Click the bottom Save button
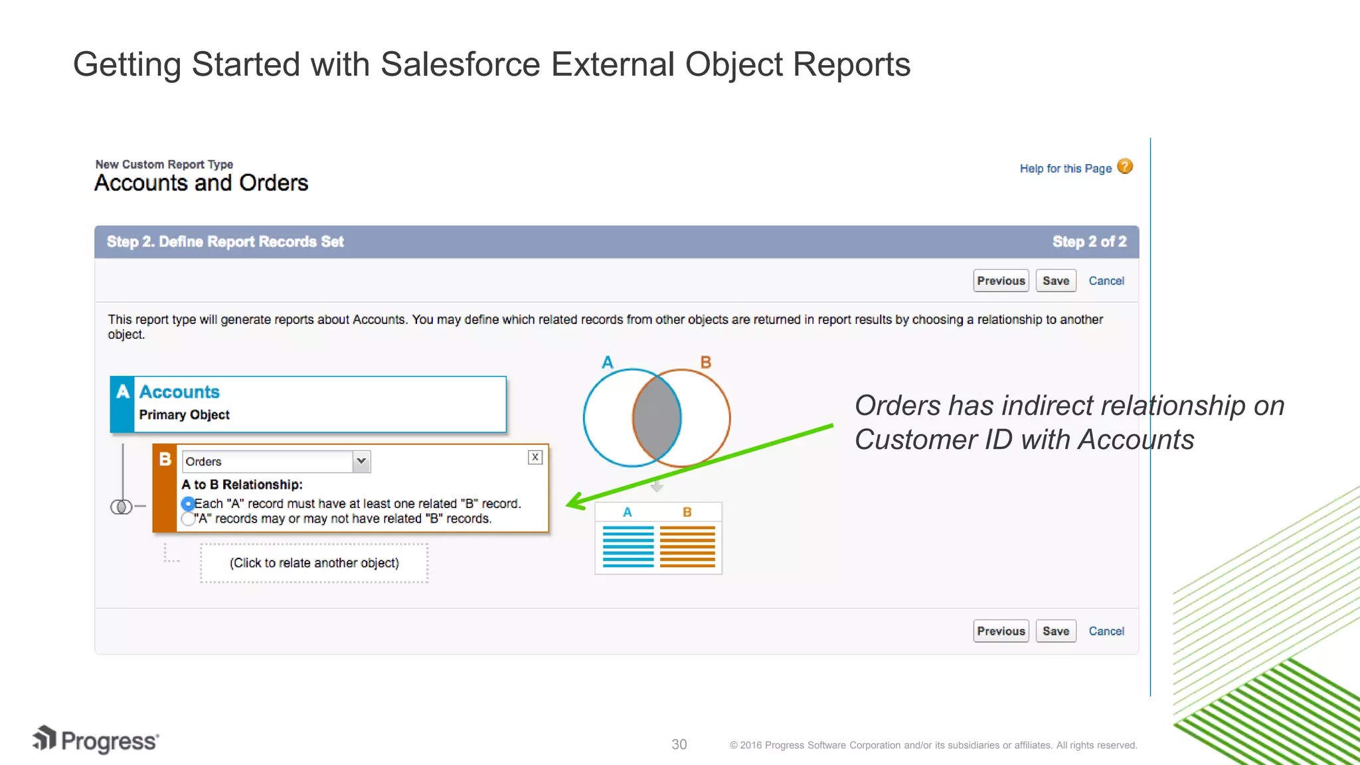 [x=1055, y=631]
